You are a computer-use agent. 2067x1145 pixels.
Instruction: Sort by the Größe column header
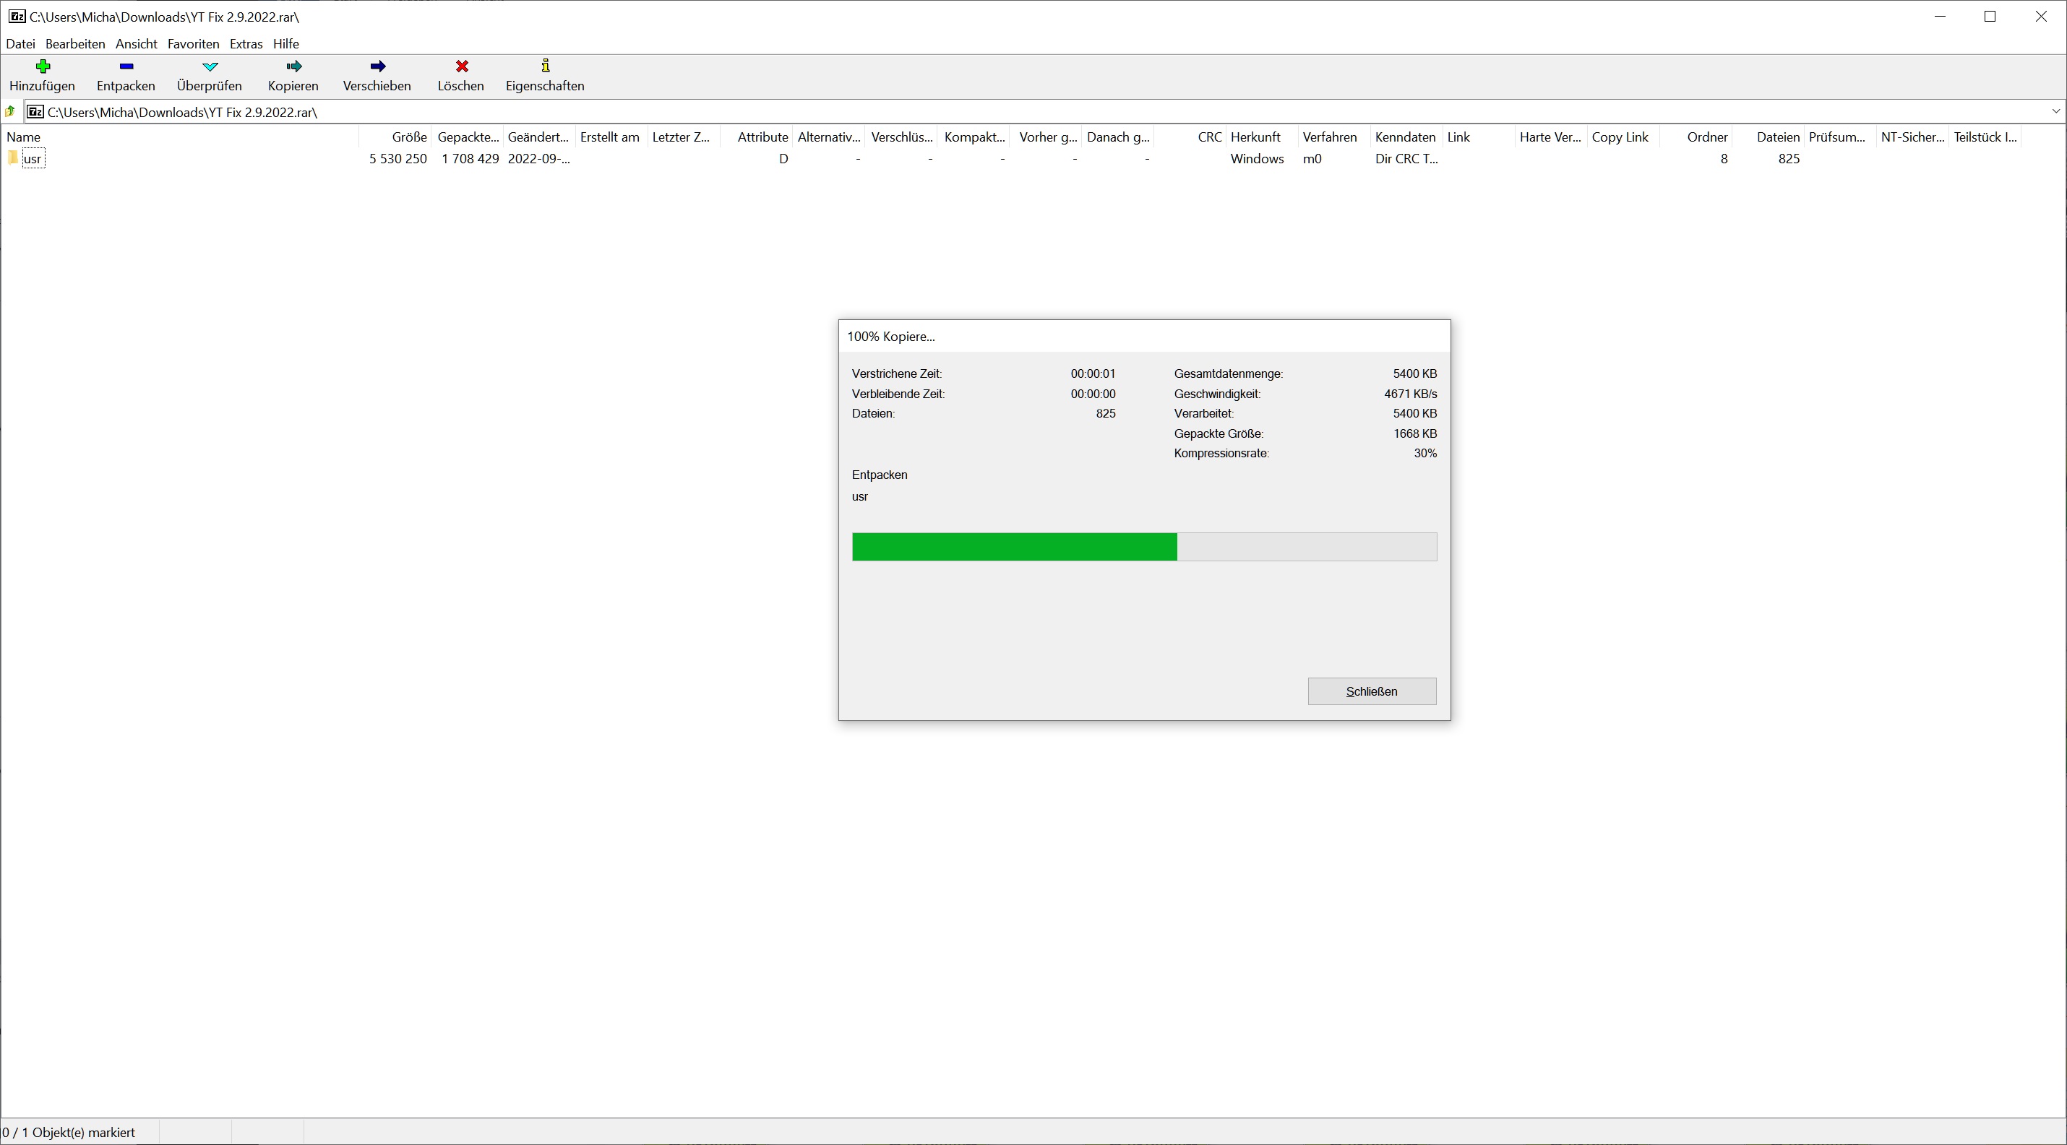coord(409,137)
